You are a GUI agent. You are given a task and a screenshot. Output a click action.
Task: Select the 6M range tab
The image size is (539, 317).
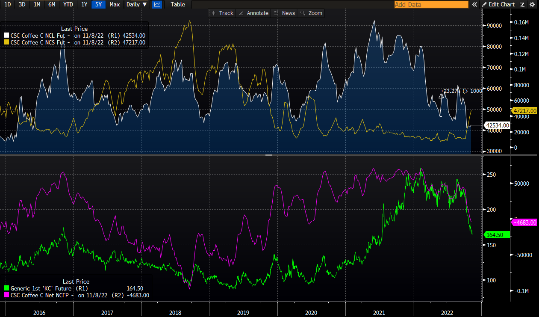click(52, 4)
